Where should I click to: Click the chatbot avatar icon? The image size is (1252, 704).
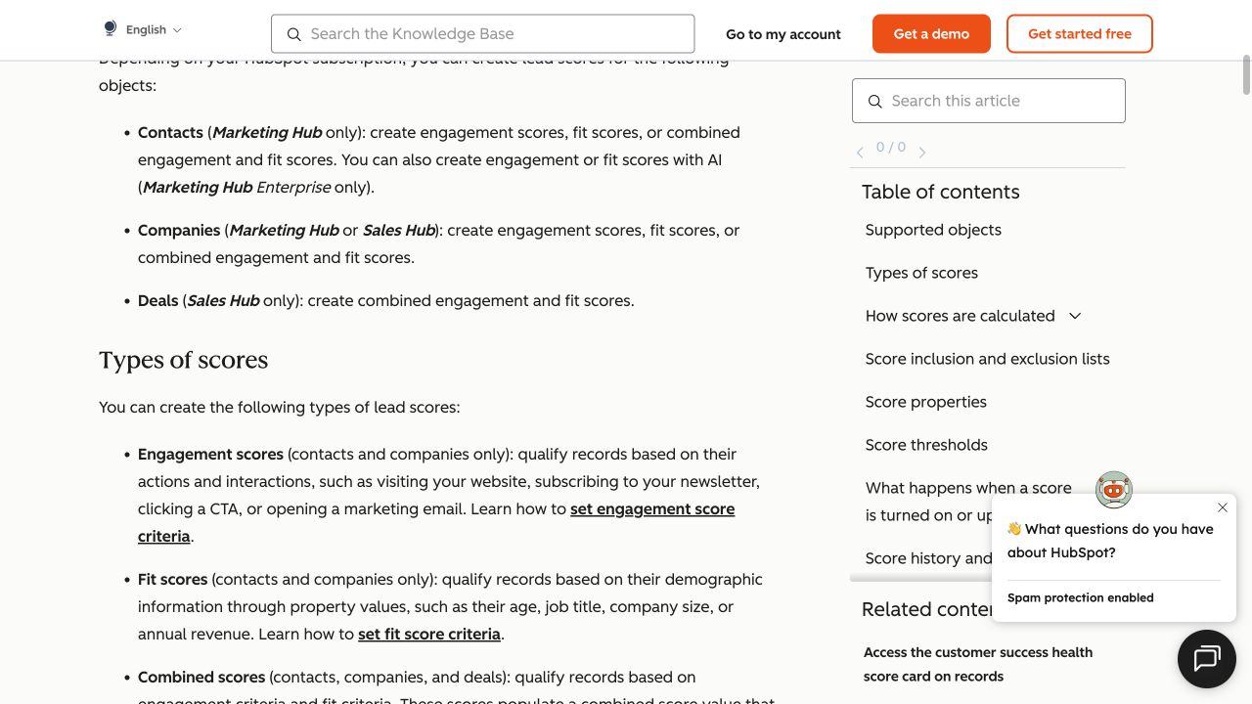1113,490
